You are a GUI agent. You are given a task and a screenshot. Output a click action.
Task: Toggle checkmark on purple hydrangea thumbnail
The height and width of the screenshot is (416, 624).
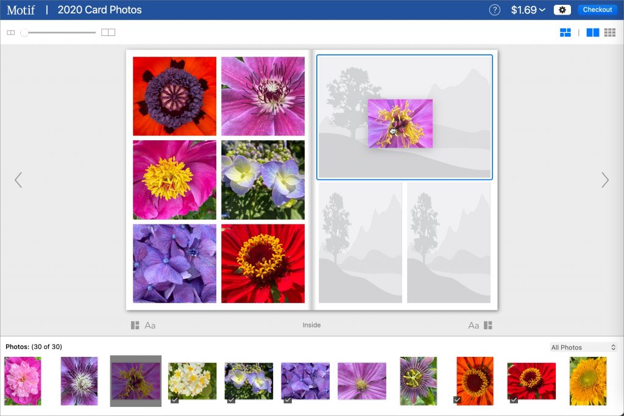288,400
